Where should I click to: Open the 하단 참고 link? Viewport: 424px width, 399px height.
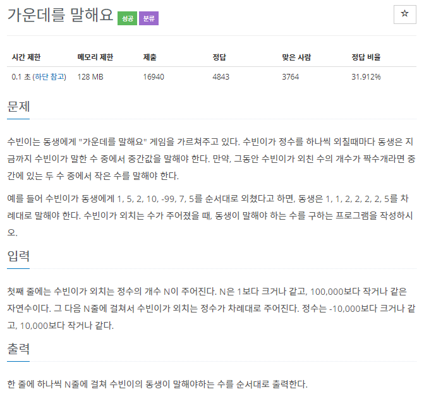[x=49, y=77]
